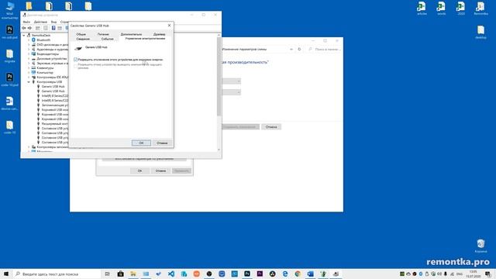This screenshot has height=279, width=496.
Task: Expand the Bluetooth category in Device Manager
Action: pyautogui.click(x=29, y=40)
